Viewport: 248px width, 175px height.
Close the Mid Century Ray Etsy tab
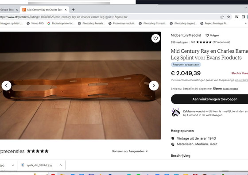click(66, 10)
